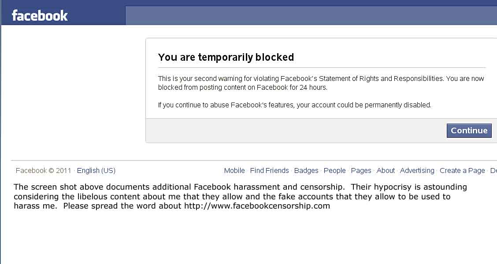Click the second warning paragraph text
The image size is (497, 264).
pyautogui.click(x=321, y=83)
